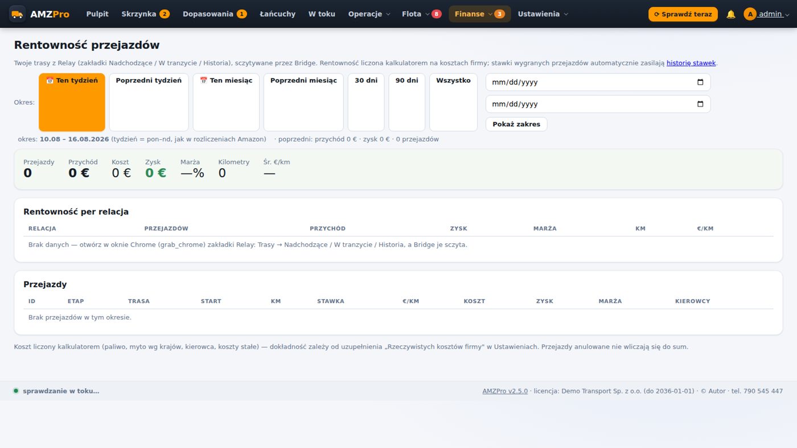The image size is (797, 448).
Task: Select the Ten tydzień period
Action: pyautogui.click(x=72, y=102)
